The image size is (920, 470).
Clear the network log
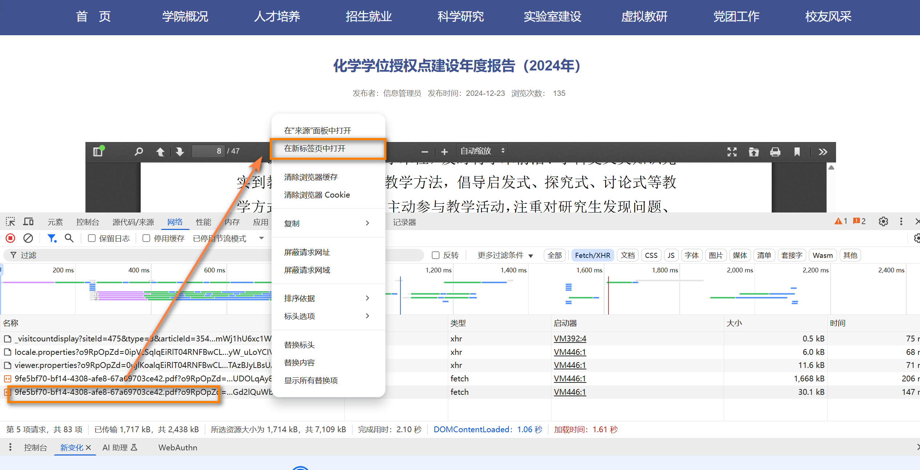click(28, 238)
